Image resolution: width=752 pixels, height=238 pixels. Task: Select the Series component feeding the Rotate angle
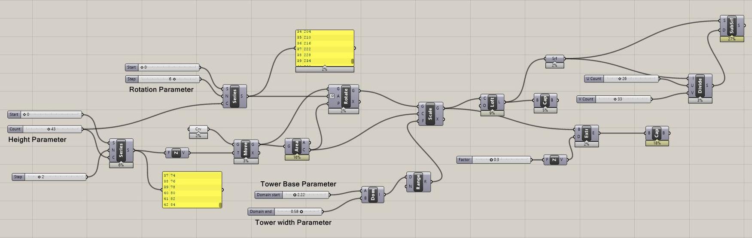(x=234, y=96)
